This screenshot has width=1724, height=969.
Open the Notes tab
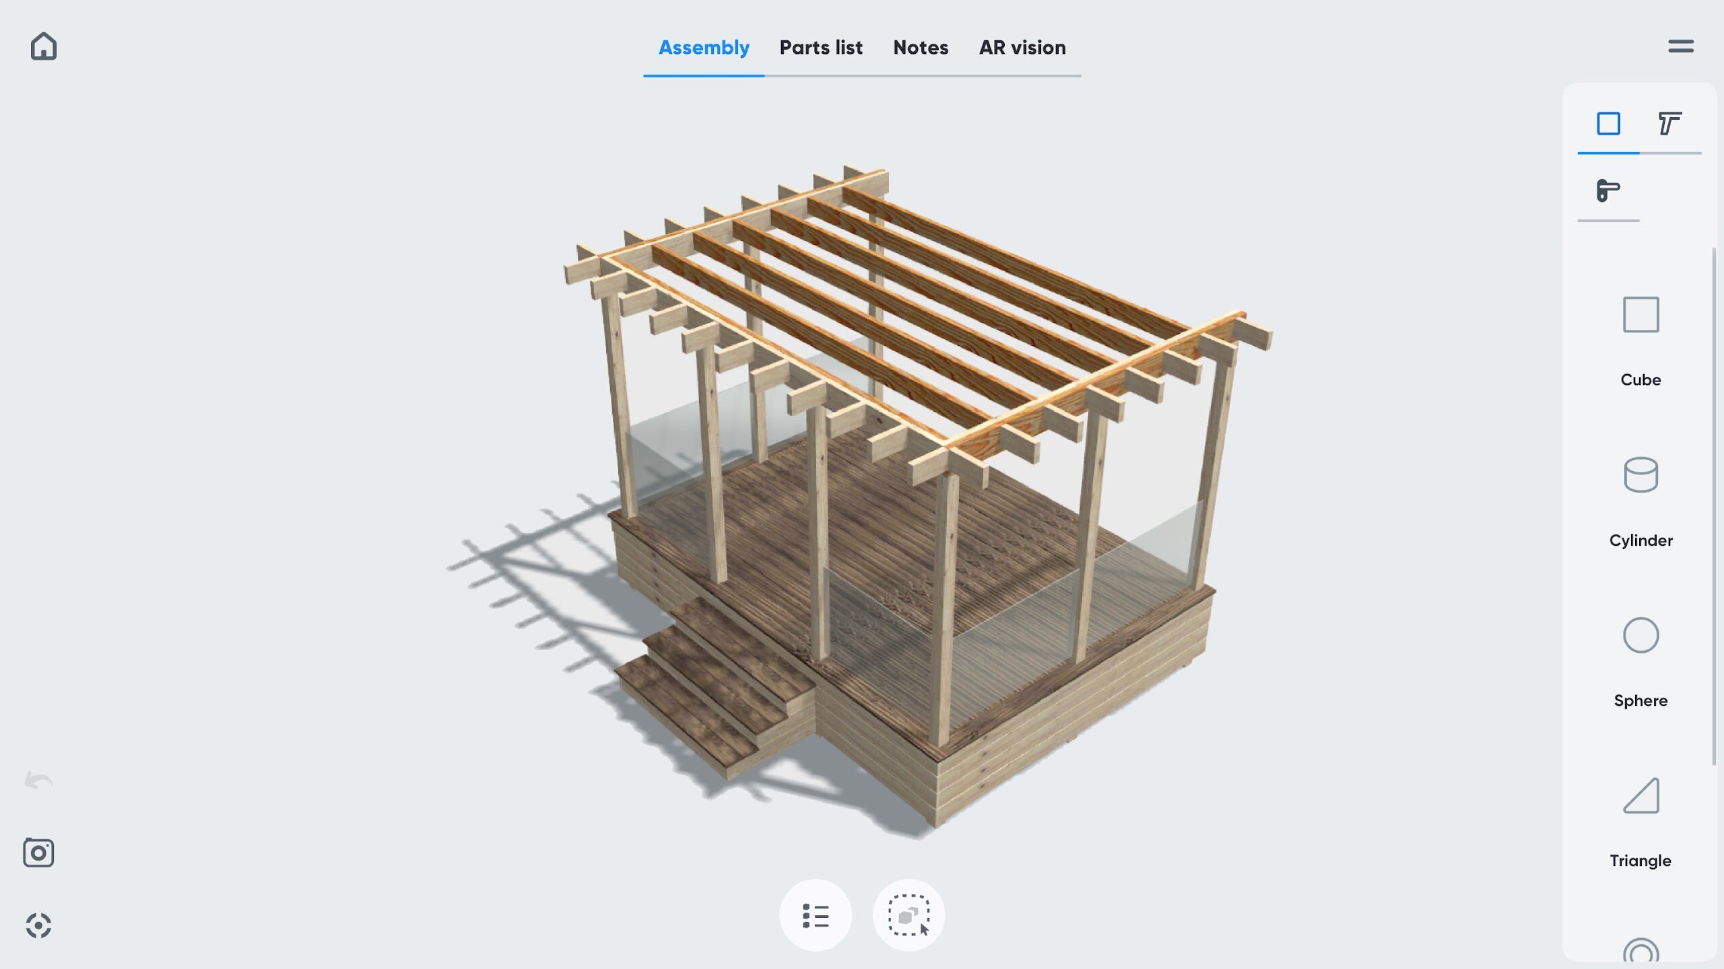click(921, 48)
